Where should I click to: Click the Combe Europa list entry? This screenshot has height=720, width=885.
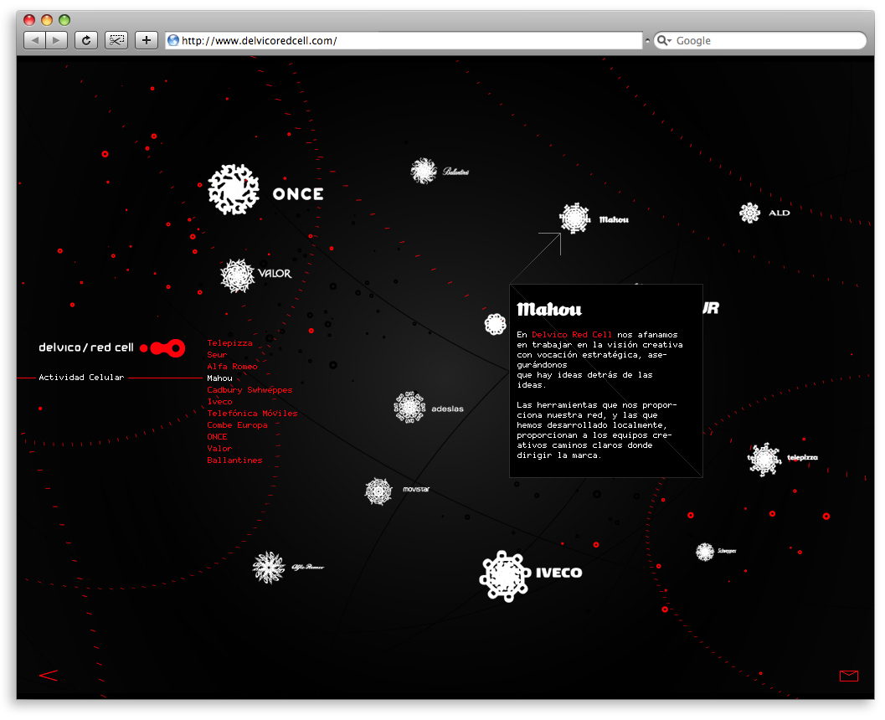[237, 425]
